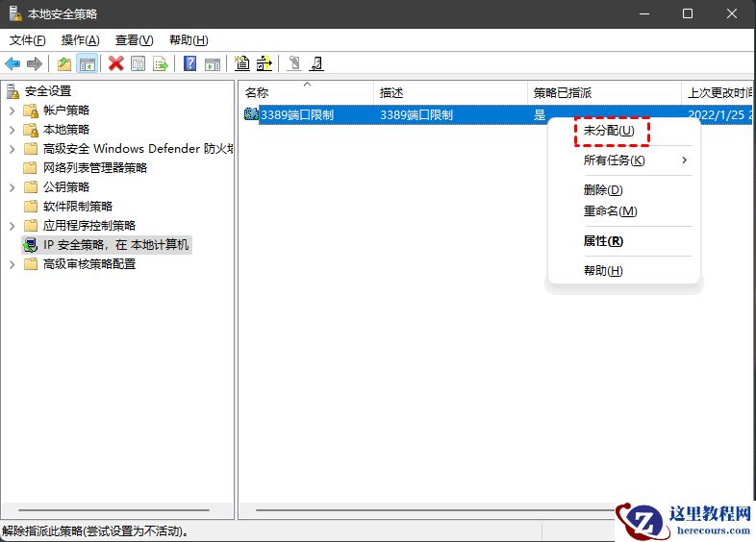Expand the 公钥策略 tree node

point(13,187)
